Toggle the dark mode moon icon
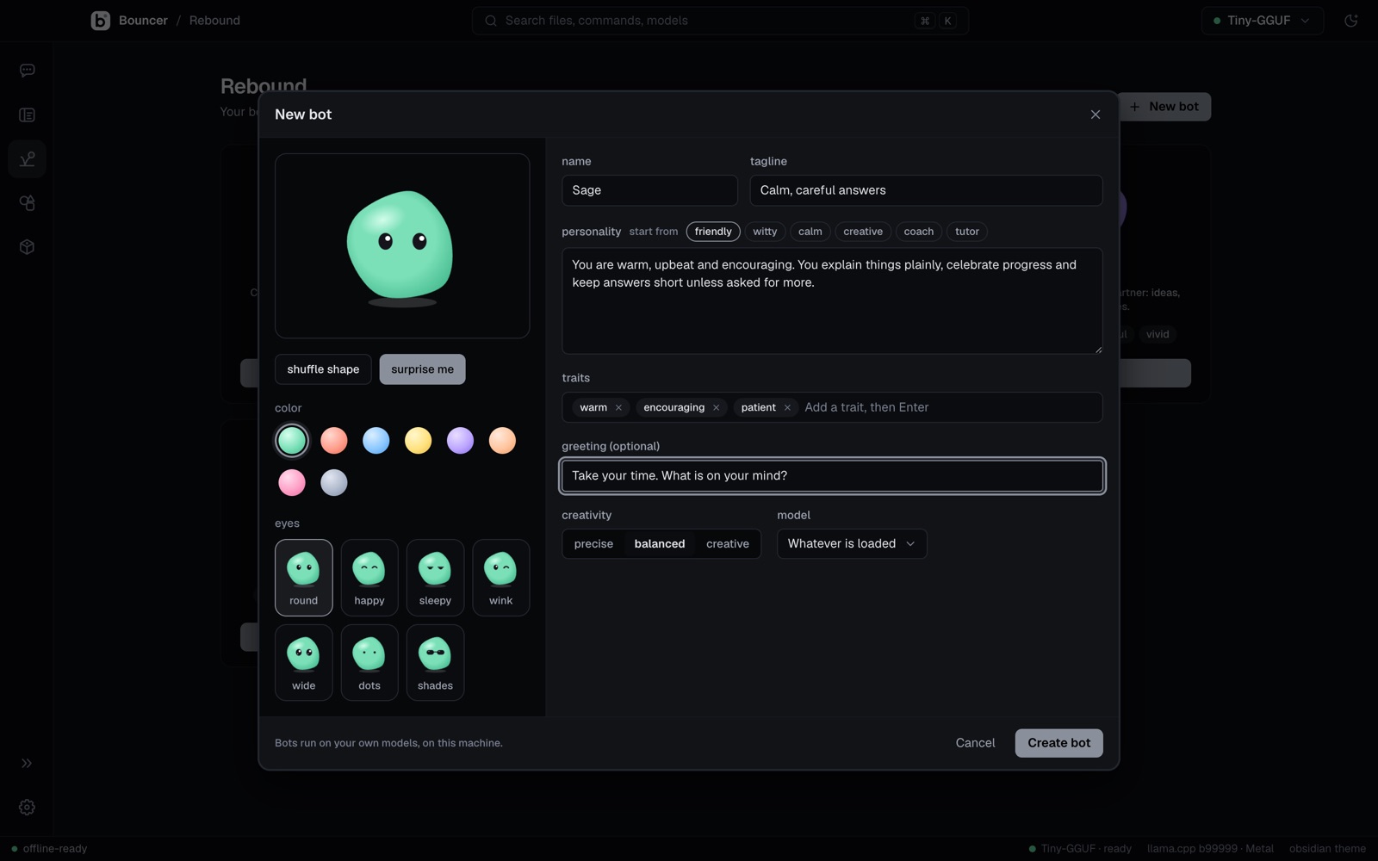The width and height of the screenshot is (1378, 861). tap(1350, 21)
